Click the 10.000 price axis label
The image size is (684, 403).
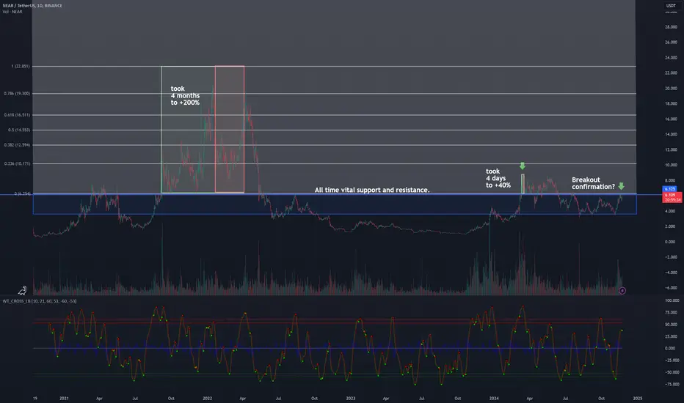pyautogui.click(x=671, y=165)
